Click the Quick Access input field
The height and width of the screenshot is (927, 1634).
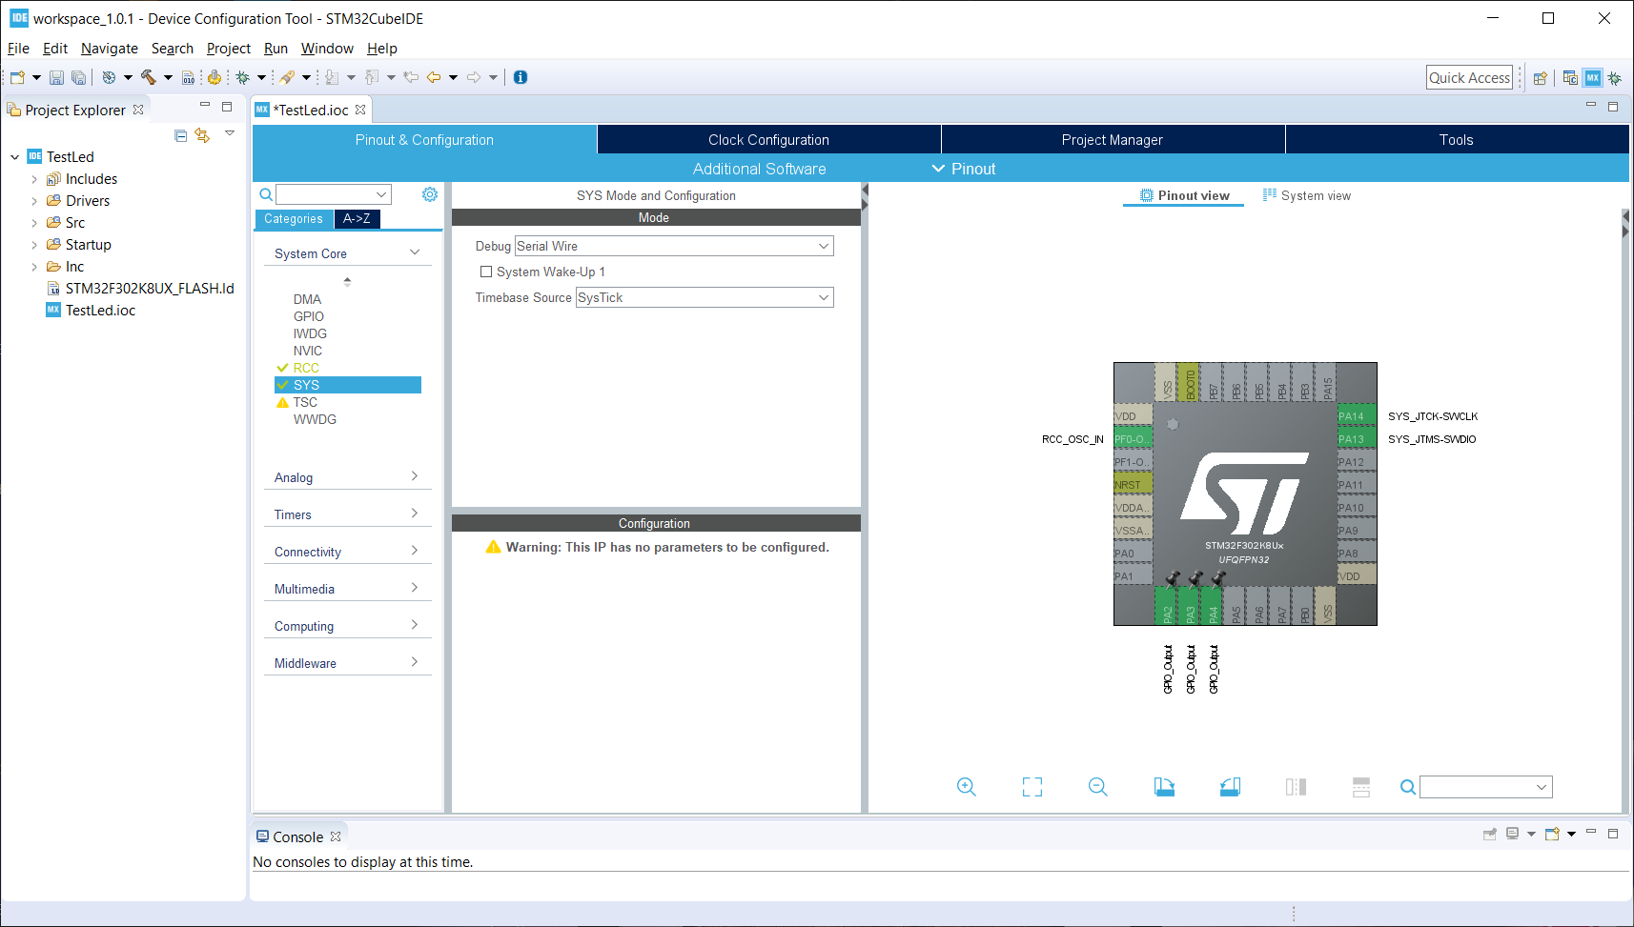point(1469,78)
